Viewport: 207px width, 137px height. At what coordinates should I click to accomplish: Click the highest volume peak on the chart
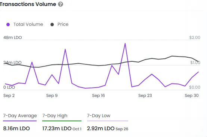(125, 43)
